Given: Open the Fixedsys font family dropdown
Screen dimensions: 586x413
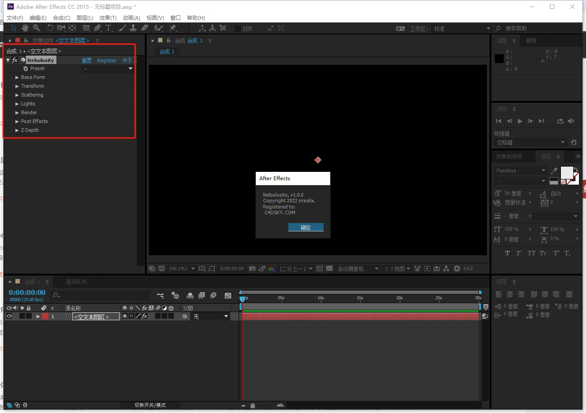Looking at the screenshot, I should (x=520, y=171).
